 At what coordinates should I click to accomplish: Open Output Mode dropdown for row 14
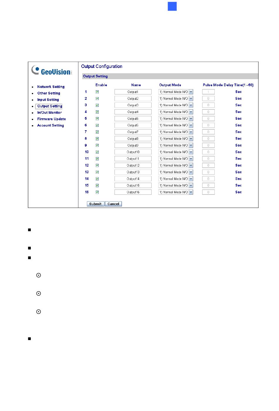point(176,179)
